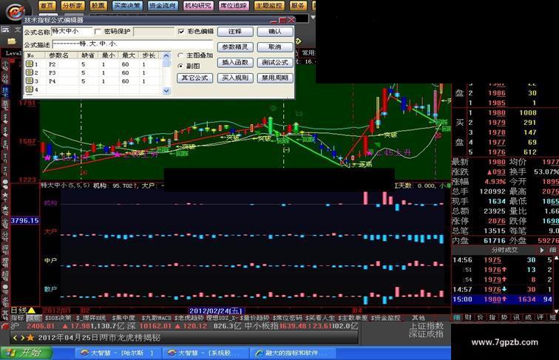Open the Internet Explorer taskbar window
The image size is (559, 360).
(293, 353)
